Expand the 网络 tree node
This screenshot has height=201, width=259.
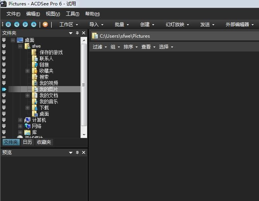(x=20, y=126)
